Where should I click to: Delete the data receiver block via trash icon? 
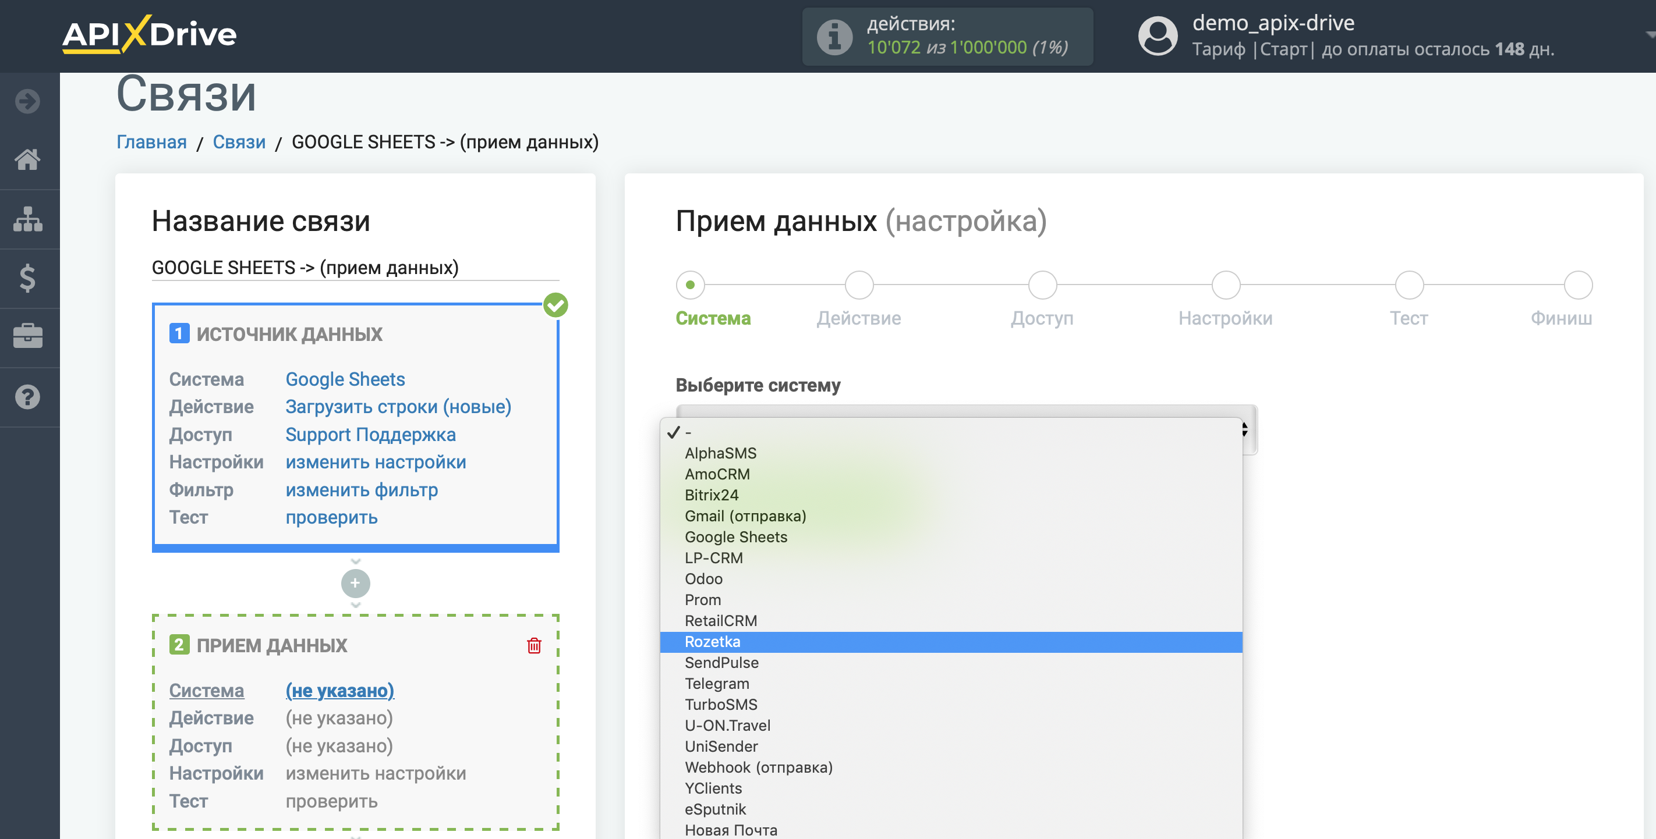pos(534,645)
